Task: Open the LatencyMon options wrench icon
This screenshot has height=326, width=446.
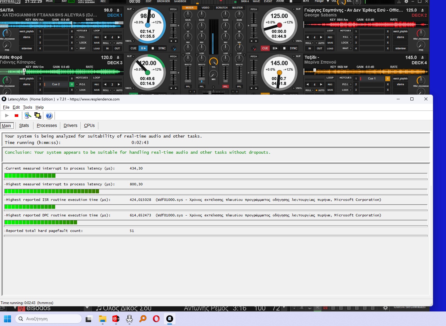Action: coord(28,115)
